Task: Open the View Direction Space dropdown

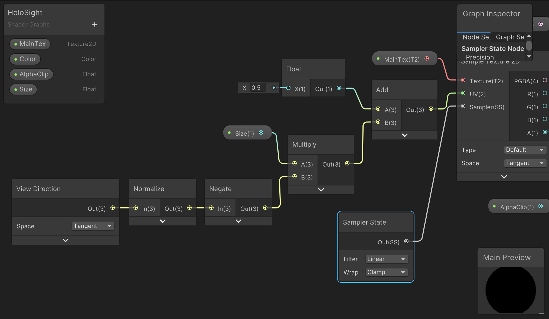Action: click(93, 226)
